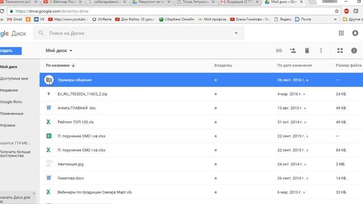363x204 pixels.
Task: Switch to the собеседование Google tab
Action: 107,2
